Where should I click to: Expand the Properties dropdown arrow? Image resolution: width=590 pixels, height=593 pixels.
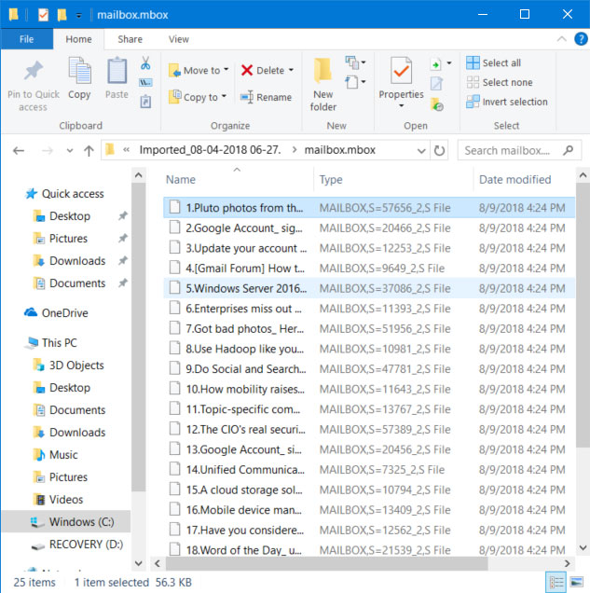click(x=401, y=106)
